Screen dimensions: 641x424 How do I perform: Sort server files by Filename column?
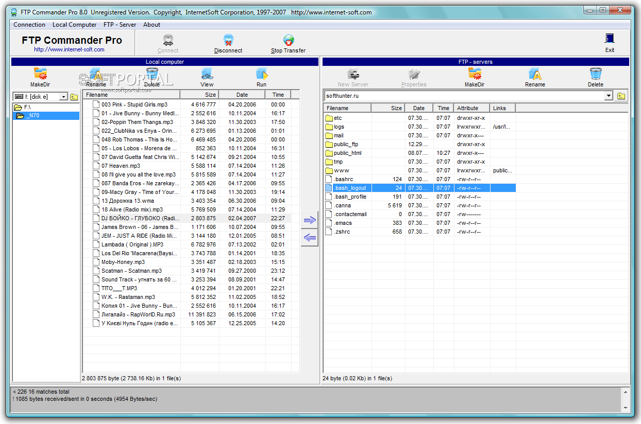coord(348,108)
